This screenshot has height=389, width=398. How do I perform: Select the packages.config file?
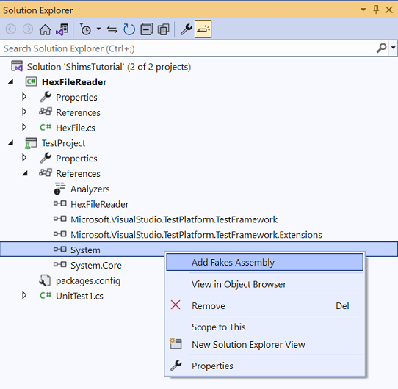pos(88,281)
